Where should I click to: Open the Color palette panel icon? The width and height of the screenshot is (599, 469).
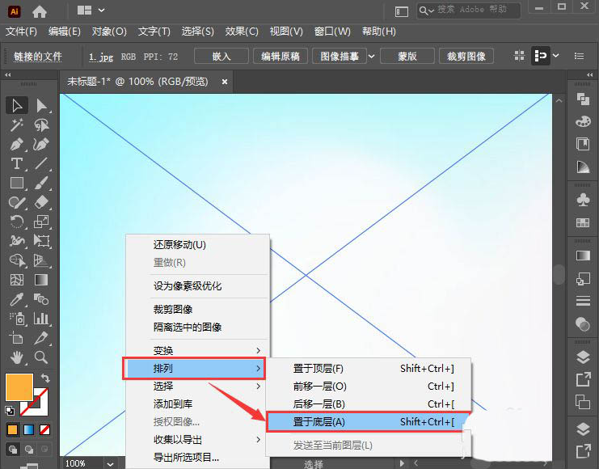pos(583,121)
